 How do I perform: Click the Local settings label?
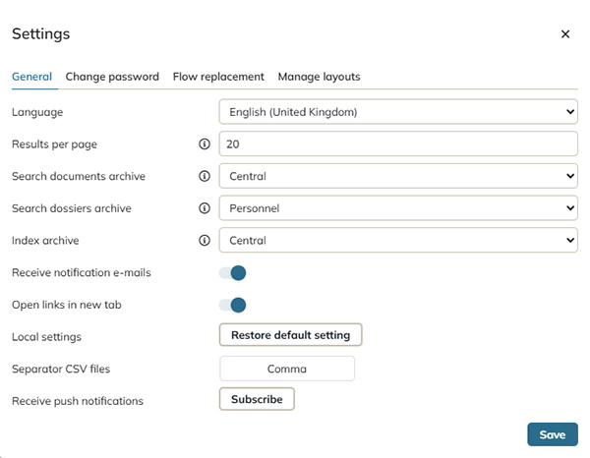46,337
